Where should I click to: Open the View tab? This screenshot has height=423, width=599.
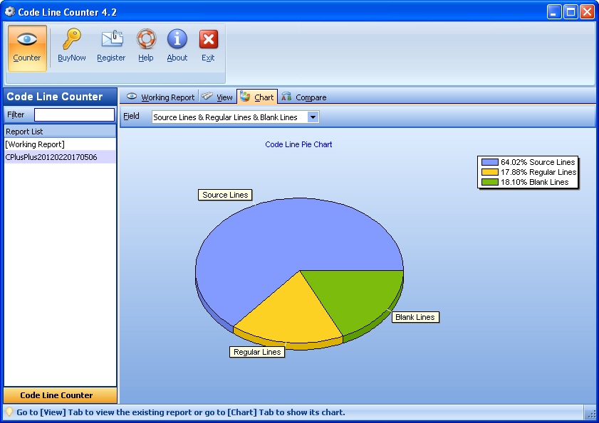point(218,97)
